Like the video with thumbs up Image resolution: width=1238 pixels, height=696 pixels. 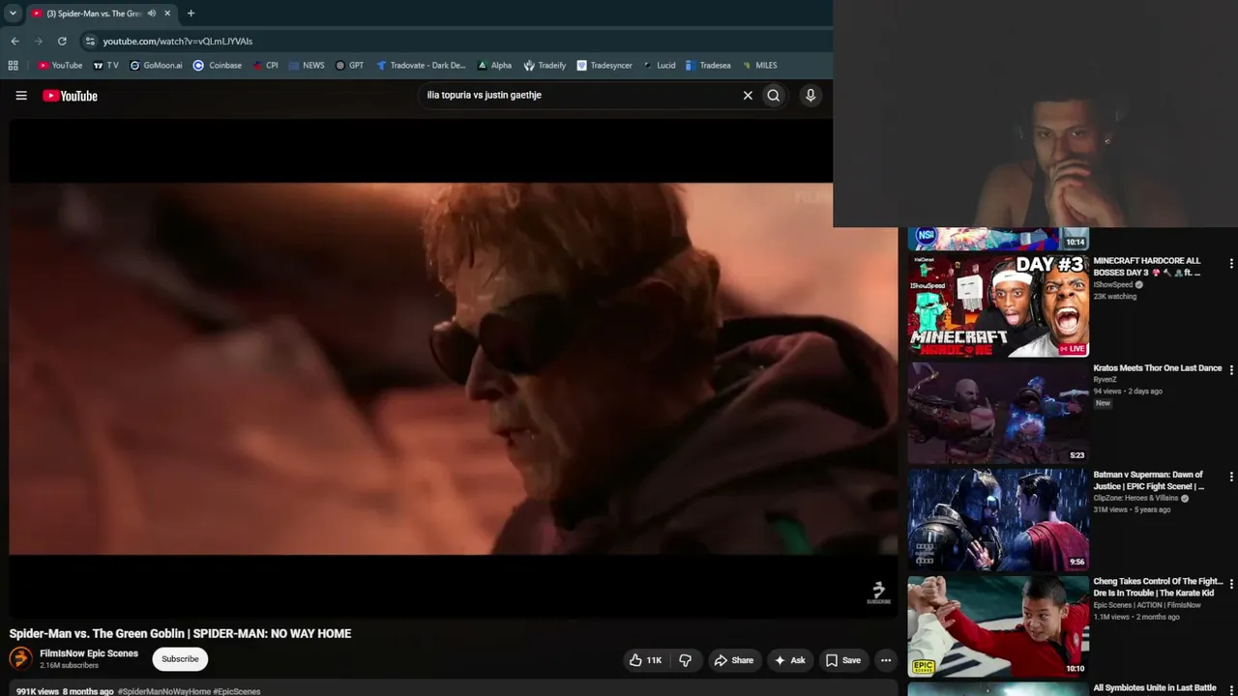(645, 660)
